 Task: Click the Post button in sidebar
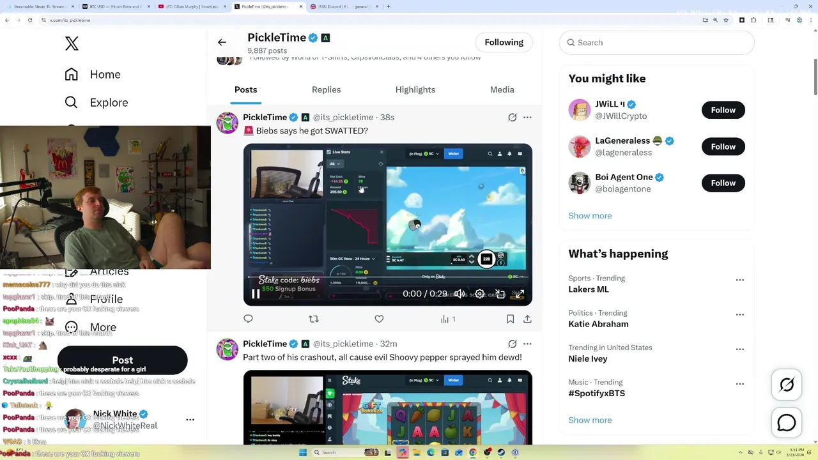coord(123,360)
